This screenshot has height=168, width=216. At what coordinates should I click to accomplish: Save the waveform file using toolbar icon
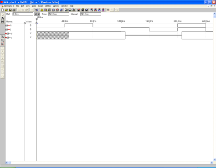[10, 10]
